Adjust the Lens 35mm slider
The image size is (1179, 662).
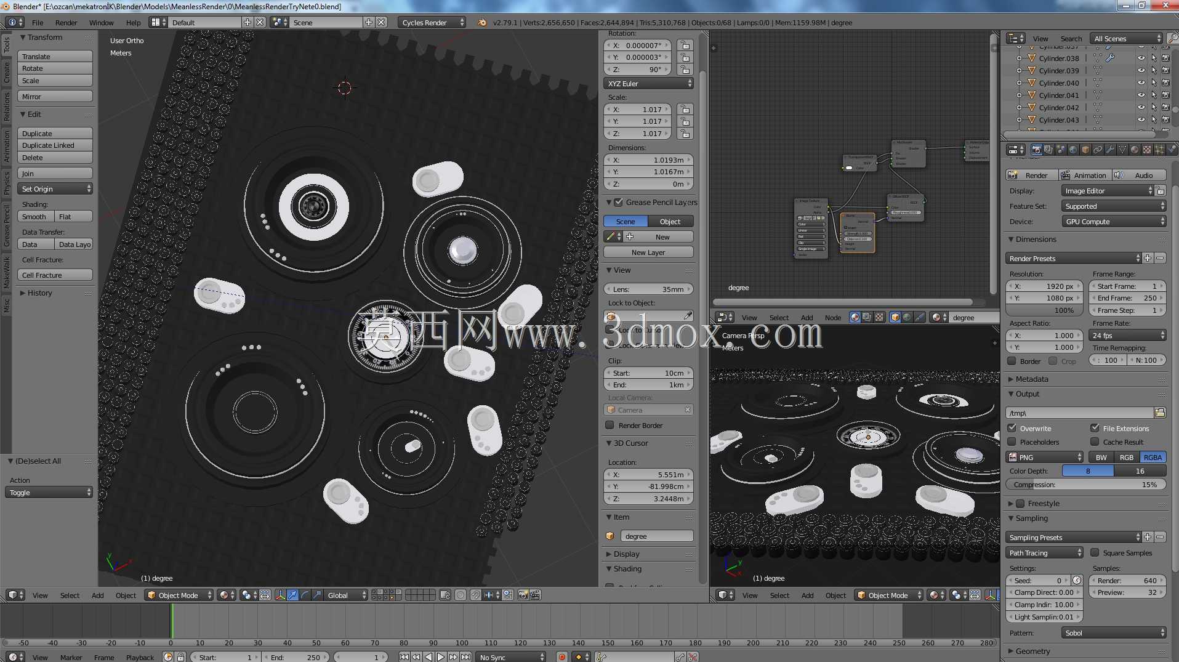(x=649, y=289)
